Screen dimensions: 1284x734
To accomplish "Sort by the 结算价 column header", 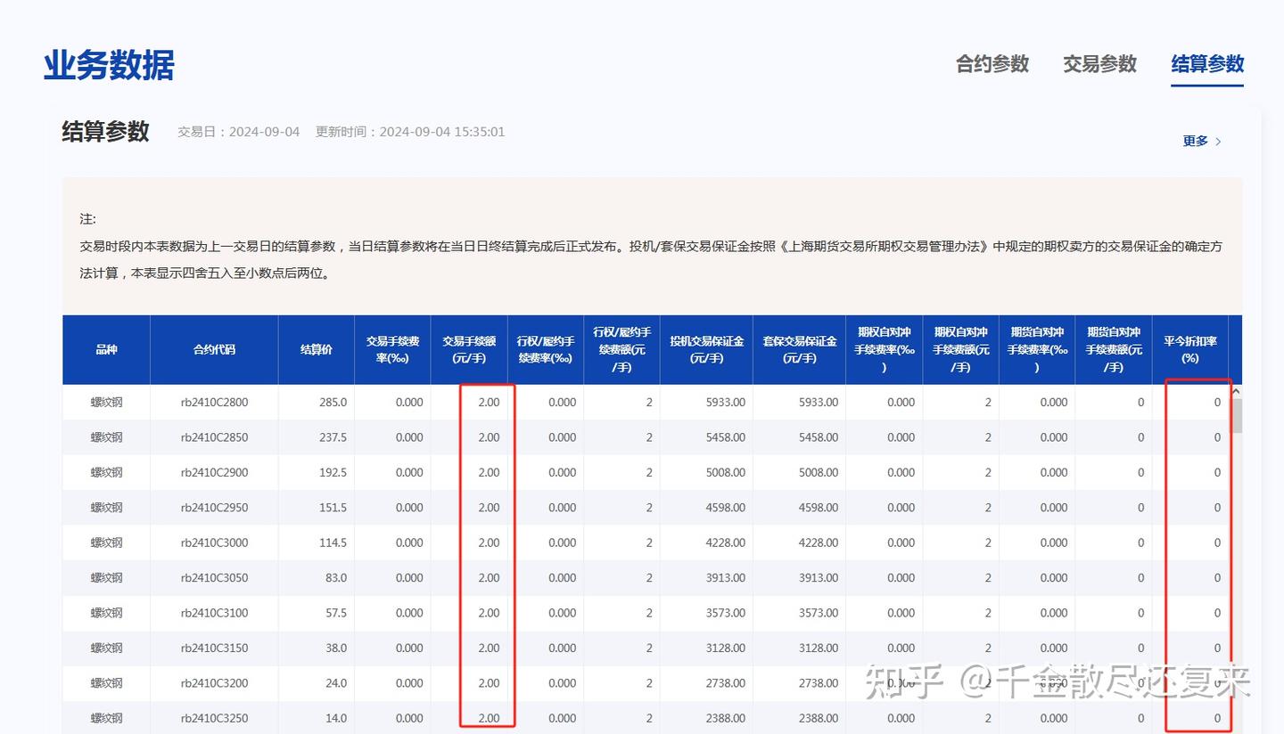I will pos(316,349).
